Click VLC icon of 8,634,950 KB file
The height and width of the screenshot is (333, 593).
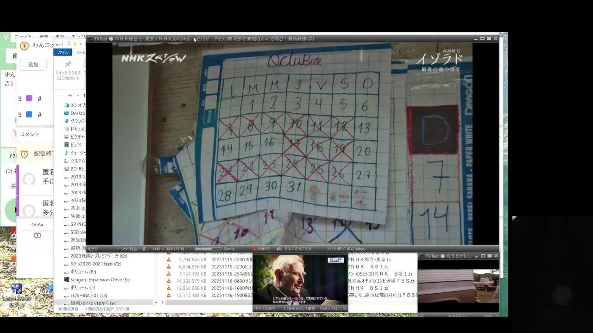[169, 267]
